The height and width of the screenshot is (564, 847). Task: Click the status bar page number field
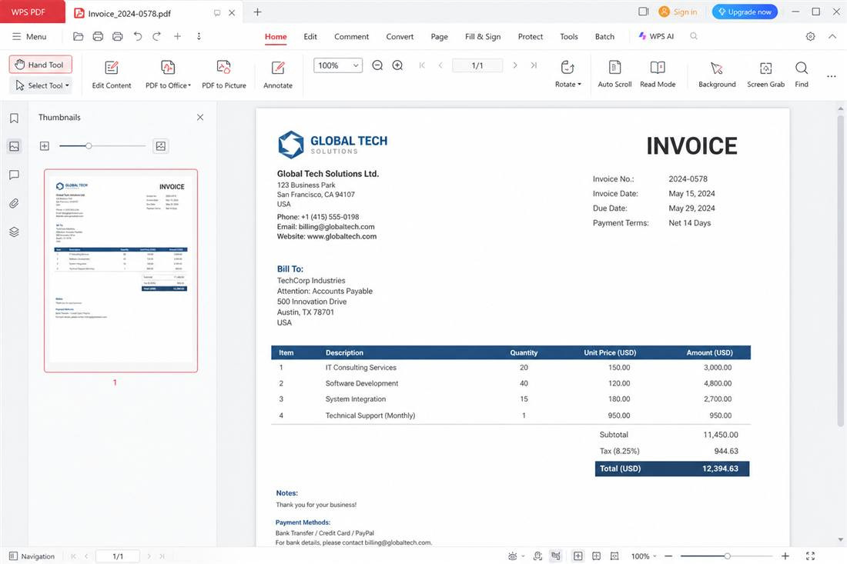(x=118, y=556)
